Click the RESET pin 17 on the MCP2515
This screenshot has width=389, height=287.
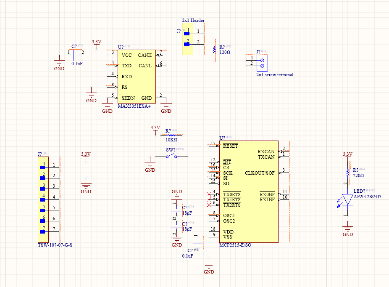[214, 146]
